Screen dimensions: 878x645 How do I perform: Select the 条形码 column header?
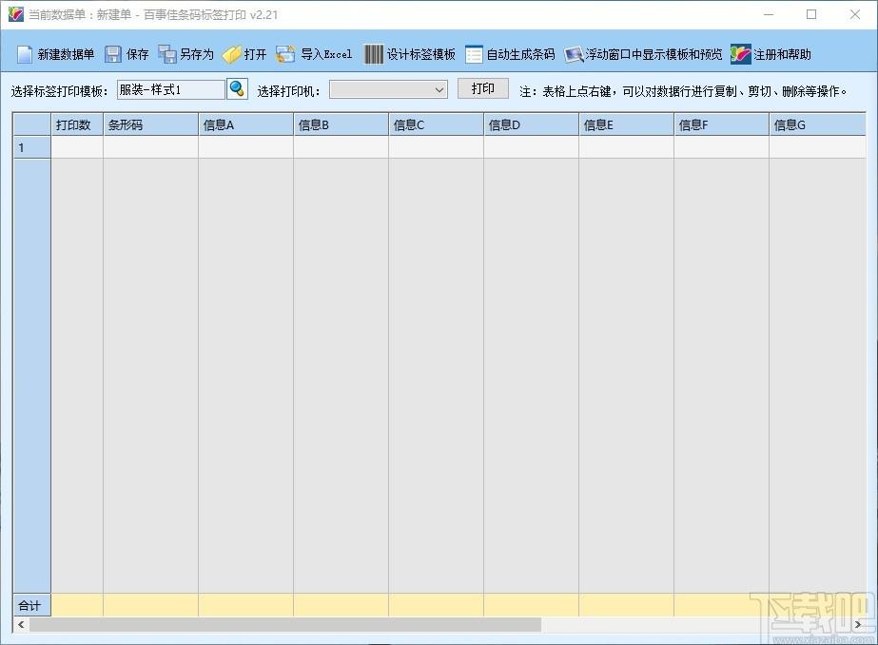point(150,124)
